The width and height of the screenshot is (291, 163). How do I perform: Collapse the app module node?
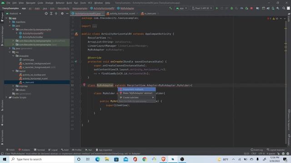point(6,18)
